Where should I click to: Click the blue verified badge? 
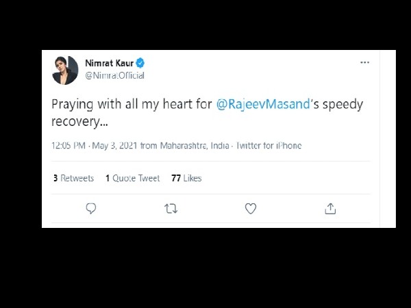pyautogui.click(x=140, y=64)
